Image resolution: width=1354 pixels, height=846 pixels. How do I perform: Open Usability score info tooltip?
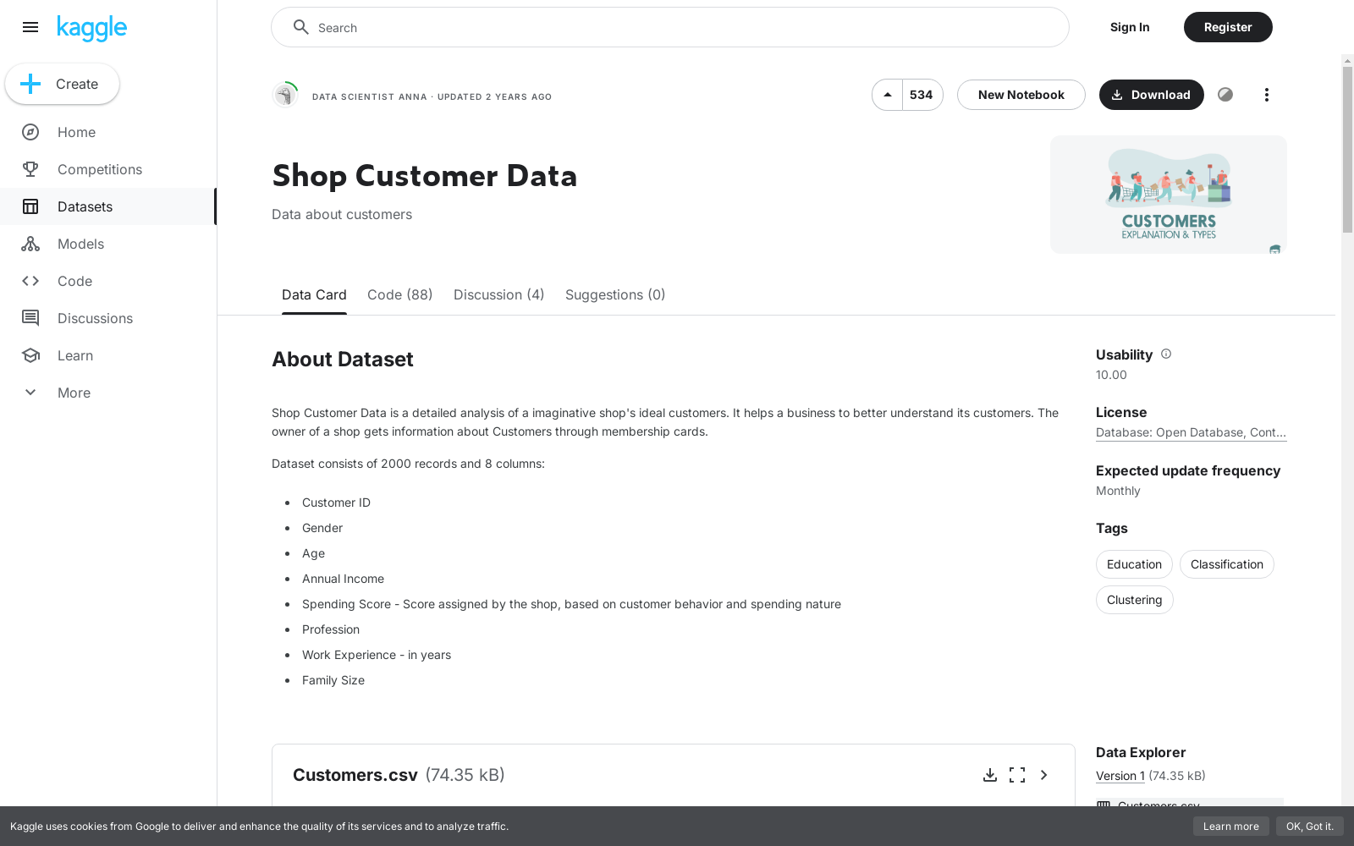[1166, 354]
